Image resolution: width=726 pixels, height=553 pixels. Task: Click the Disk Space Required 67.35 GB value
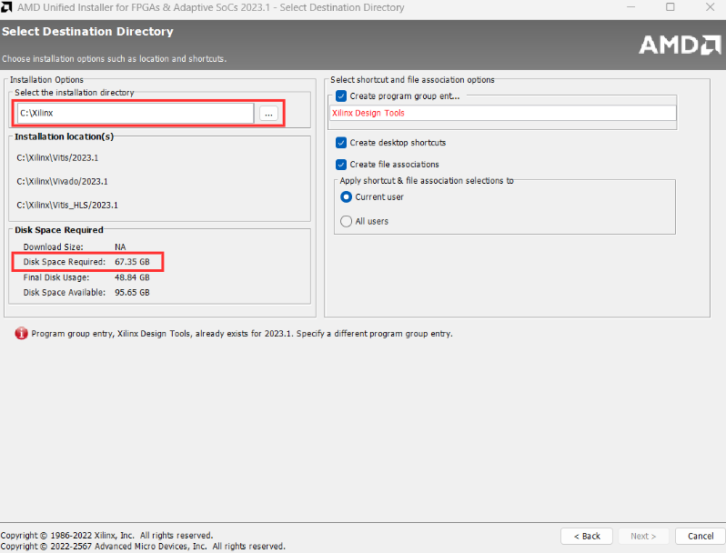coord(132,262)
